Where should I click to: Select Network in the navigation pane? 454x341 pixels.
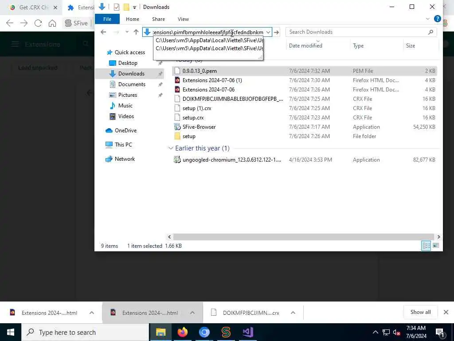pos(125,159)
